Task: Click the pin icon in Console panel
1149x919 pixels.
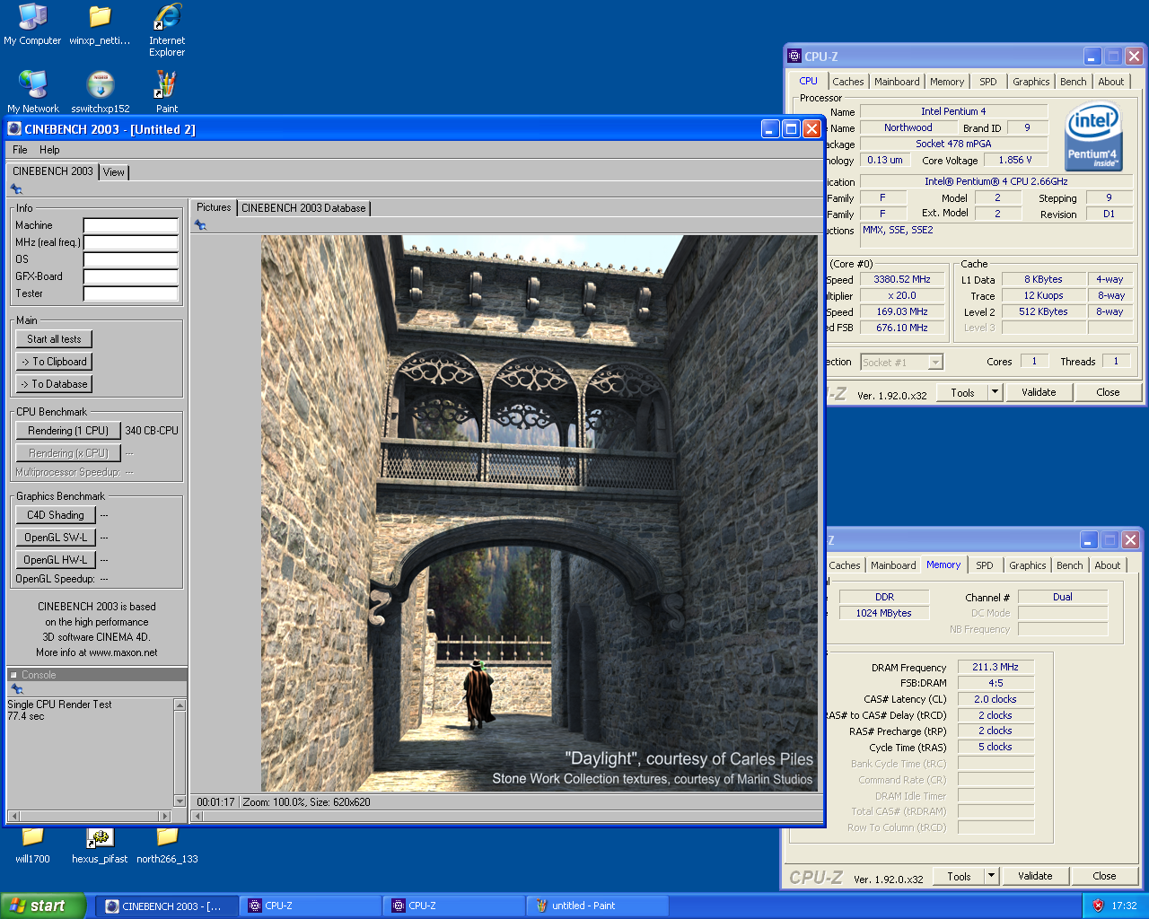Action: tap(17, 689)
